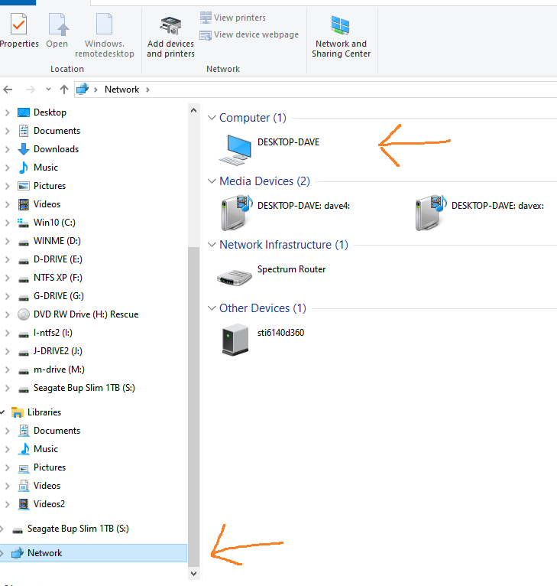Expand DVD RW Drive (H:) node

[x=7, y=314]
